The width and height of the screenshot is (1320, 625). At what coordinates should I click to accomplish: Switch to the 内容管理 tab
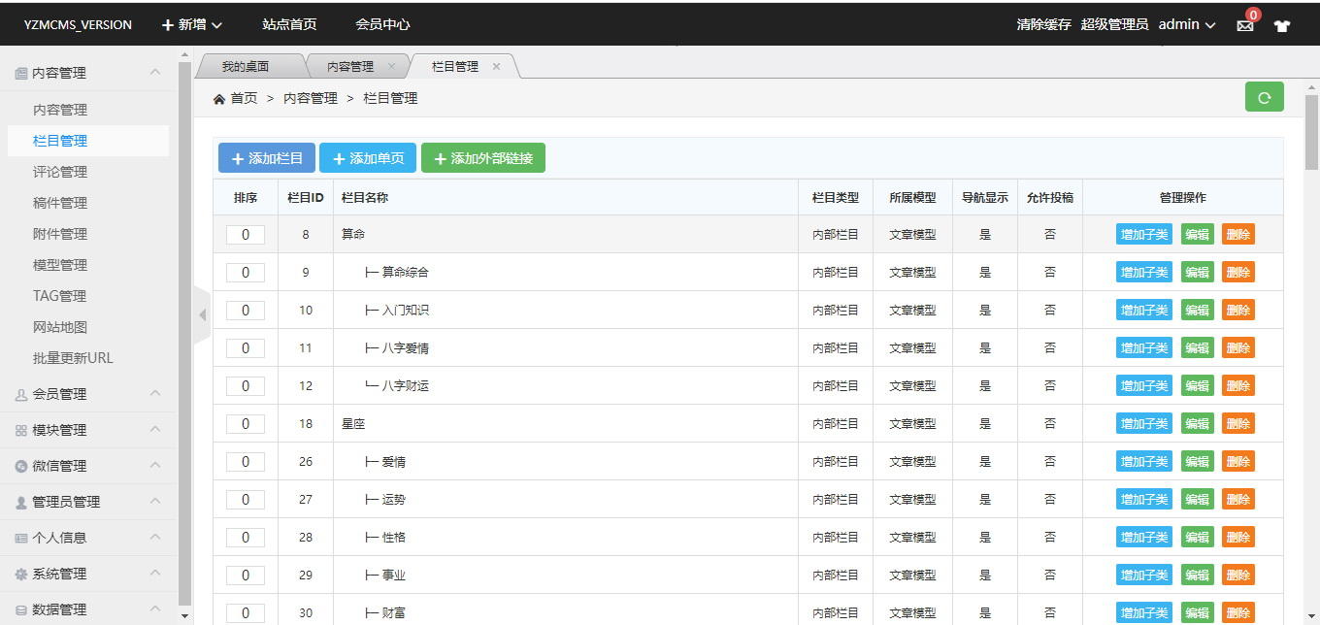(x=349, y=66)
